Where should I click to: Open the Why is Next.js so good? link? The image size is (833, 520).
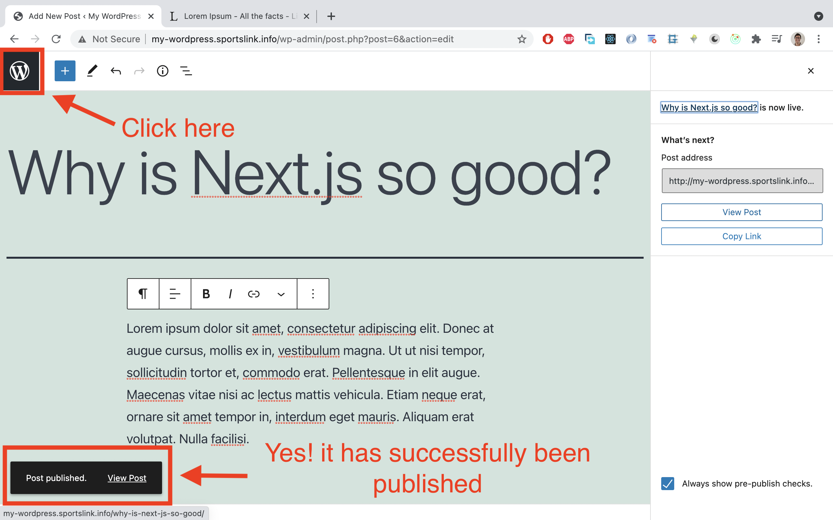709,107
